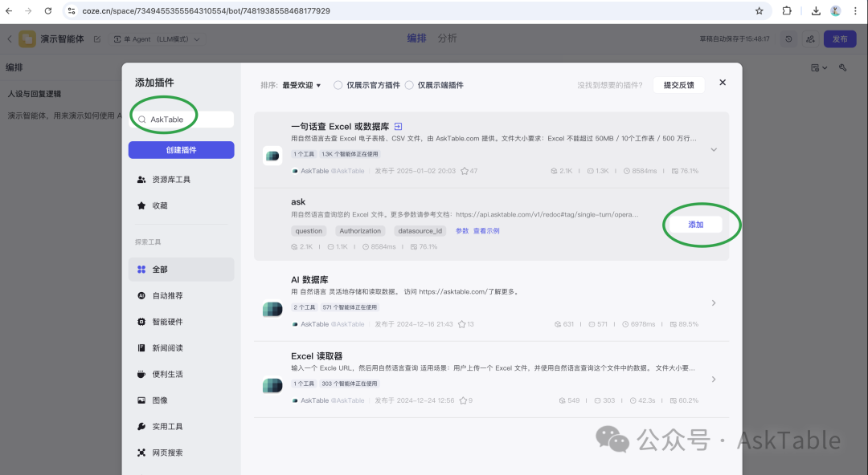
Task: Switch to the 分析 tab
Action: click(x=447, y=38)
